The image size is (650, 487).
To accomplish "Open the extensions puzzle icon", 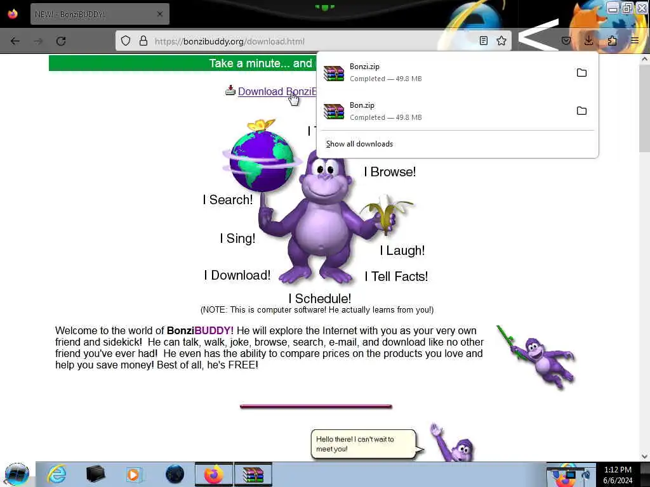I will [612, 41].
